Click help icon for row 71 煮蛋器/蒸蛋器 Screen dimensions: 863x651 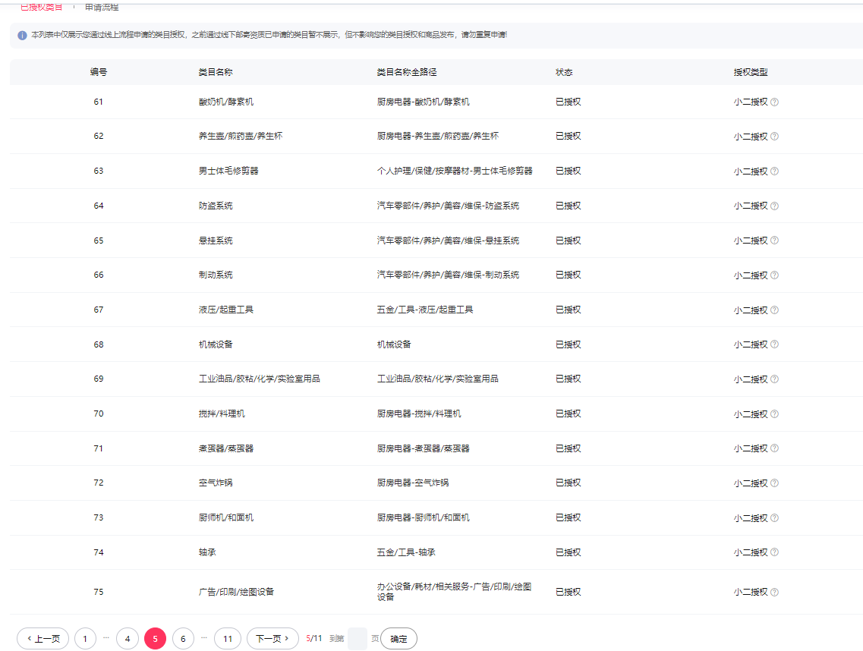(x=774, y=449)
